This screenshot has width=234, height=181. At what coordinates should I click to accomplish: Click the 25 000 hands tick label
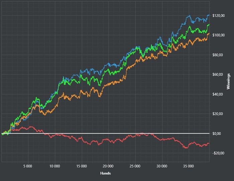point(135,166)
